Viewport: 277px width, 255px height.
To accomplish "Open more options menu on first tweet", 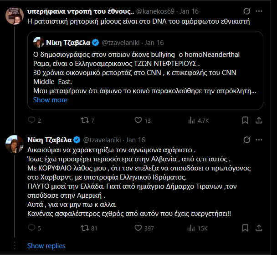I will [x=259, y=11].
